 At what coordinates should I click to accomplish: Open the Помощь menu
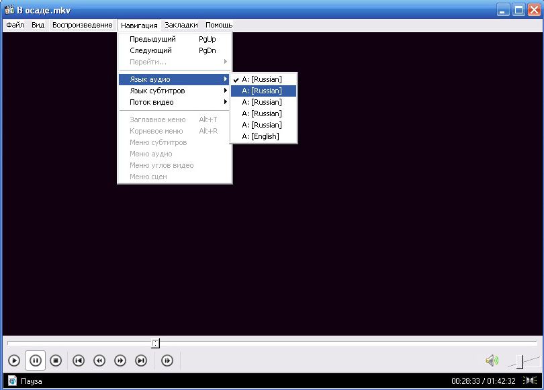click(x=219, y=25)
